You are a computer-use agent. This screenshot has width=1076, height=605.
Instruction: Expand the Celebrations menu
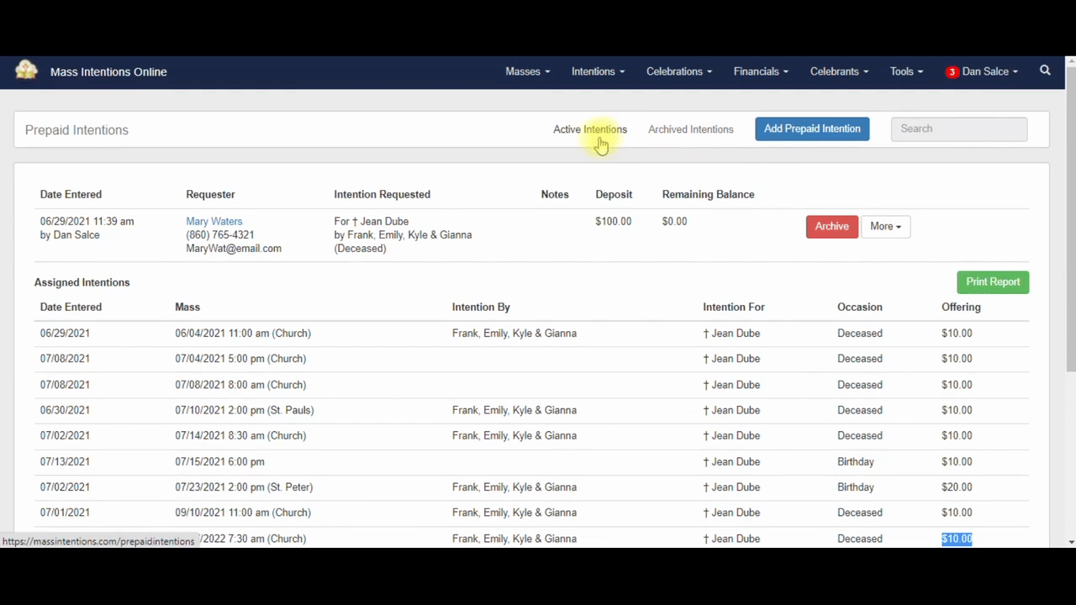point(679,71)
